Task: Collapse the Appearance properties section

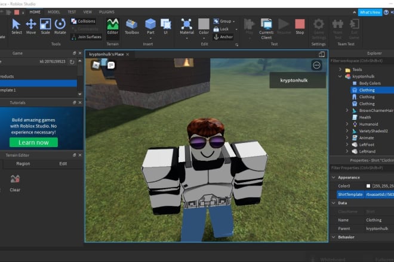Action: point(334,177)
